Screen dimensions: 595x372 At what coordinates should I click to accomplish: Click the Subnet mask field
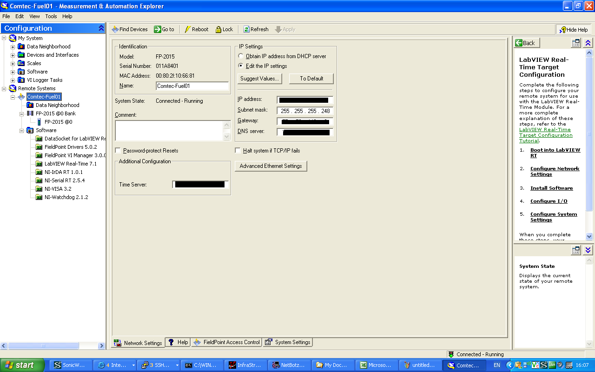point(305,111)
